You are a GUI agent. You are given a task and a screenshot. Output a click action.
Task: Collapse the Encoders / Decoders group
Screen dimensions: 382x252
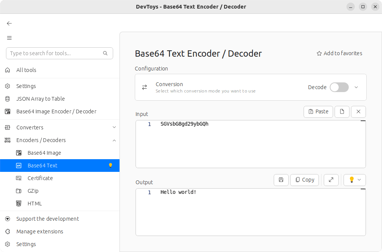click(114, 140)
